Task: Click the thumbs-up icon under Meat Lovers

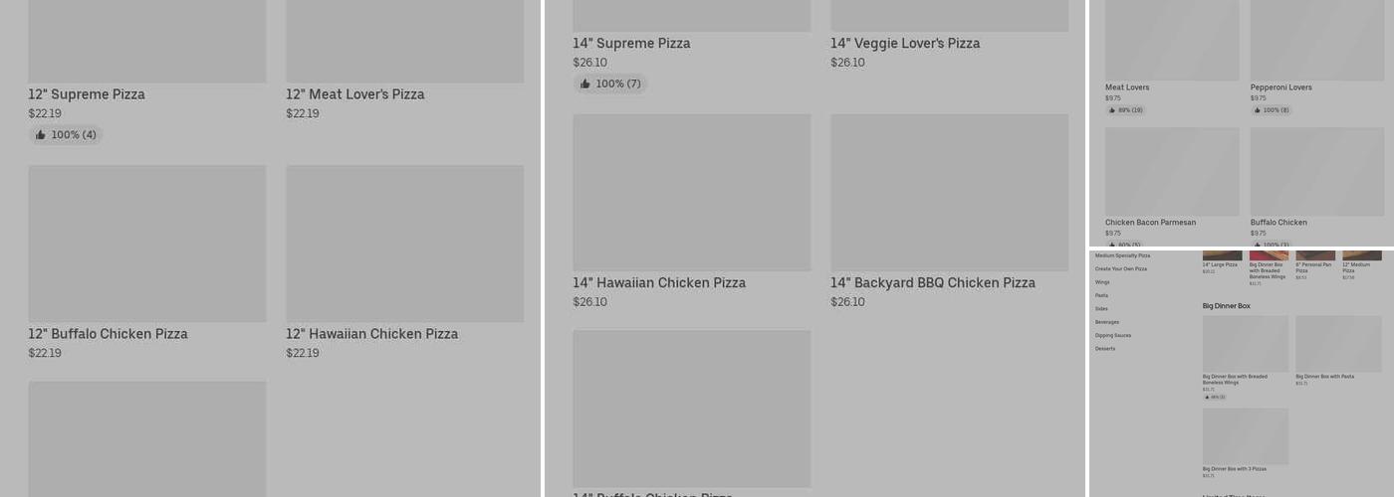Action: pyautogui.click(x=1112, y=110)
